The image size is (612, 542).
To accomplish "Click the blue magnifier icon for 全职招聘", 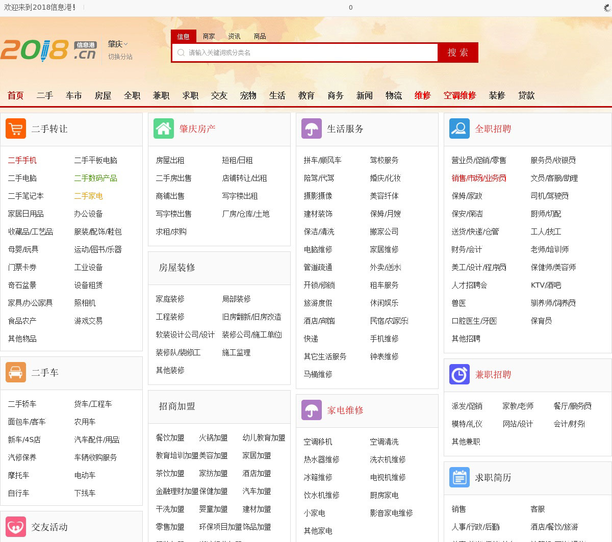I will pyautogui.click(x=460, y=128).
